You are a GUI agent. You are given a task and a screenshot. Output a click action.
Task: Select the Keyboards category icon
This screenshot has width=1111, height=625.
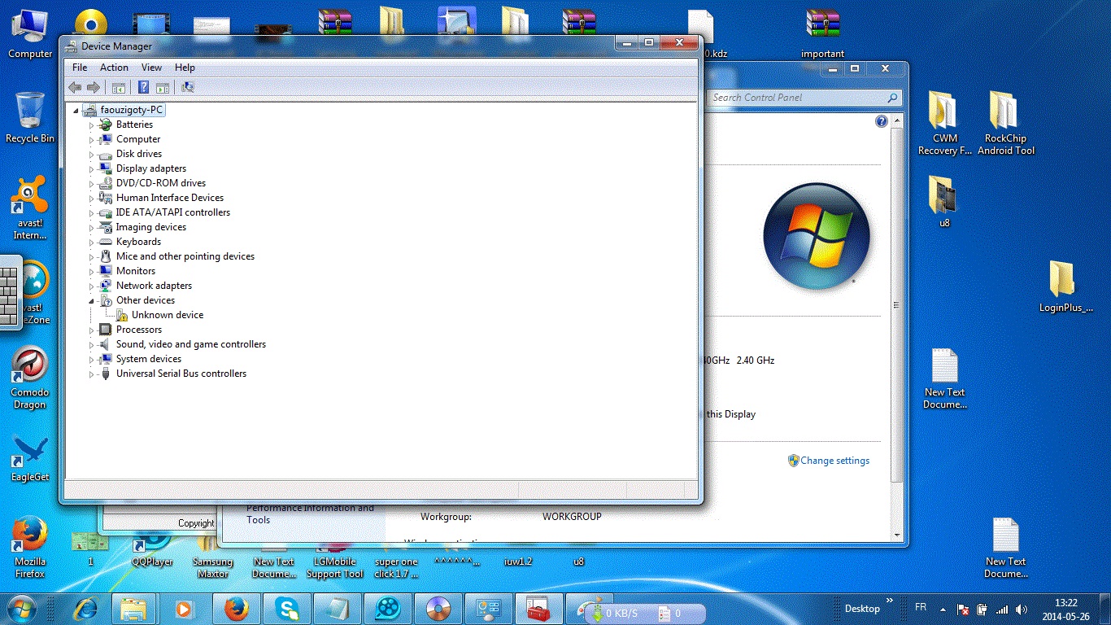click(x=105, y=242)
